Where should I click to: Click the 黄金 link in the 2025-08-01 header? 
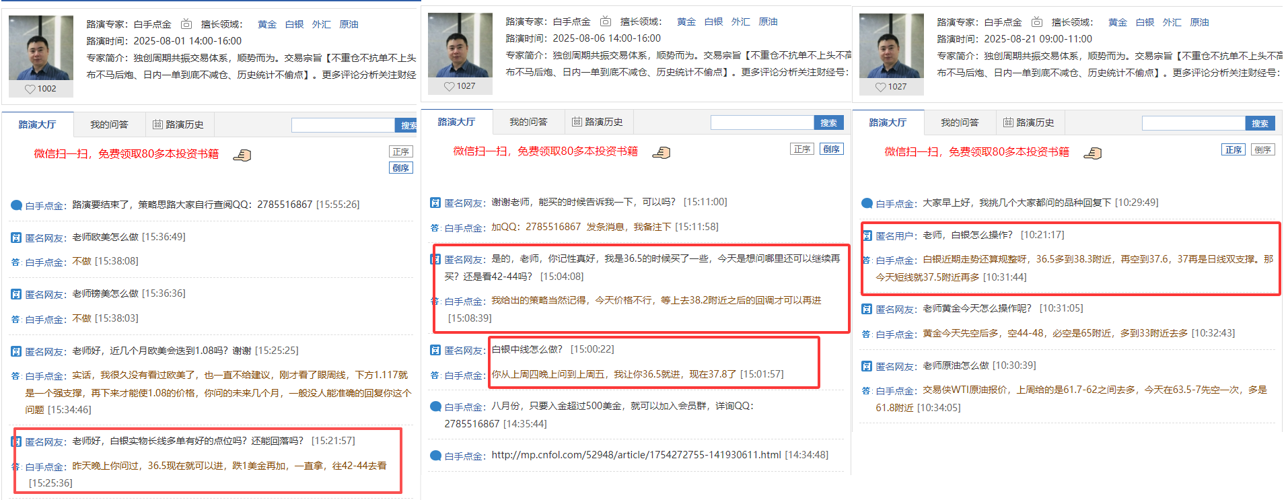coord(267,24)
